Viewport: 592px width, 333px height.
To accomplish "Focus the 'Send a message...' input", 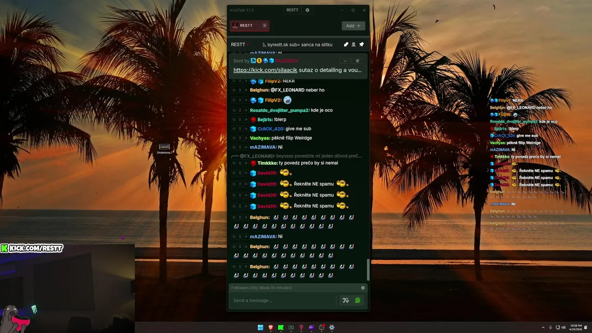I will (283, 301).
